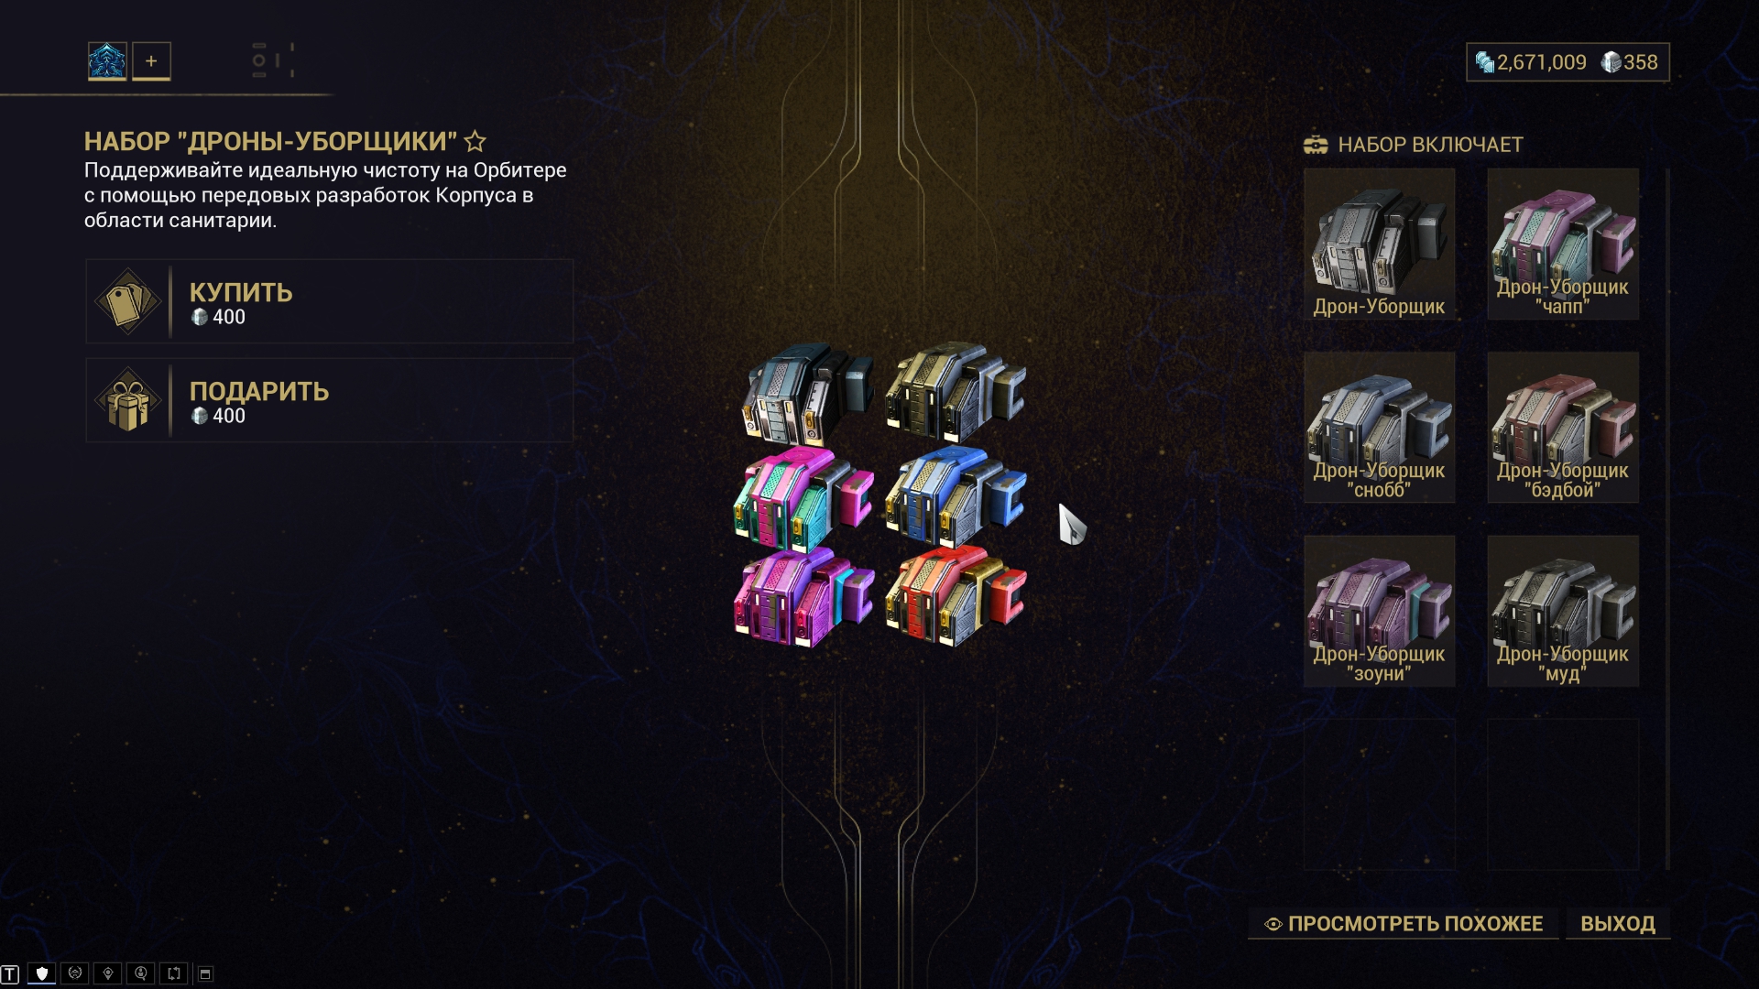Select the Дрон-Уборщик base item thumbnail
Image resolution: width=1759 pixels, height=989 pixels.
click(x=1379, y=244)
